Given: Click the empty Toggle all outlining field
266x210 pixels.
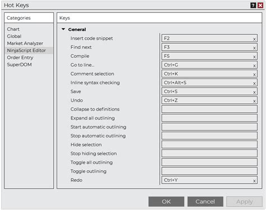Looking at the screenshot, I should (209, 162).
